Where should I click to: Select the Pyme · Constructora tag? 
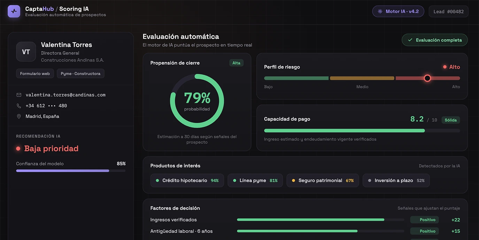pos(80,73)
